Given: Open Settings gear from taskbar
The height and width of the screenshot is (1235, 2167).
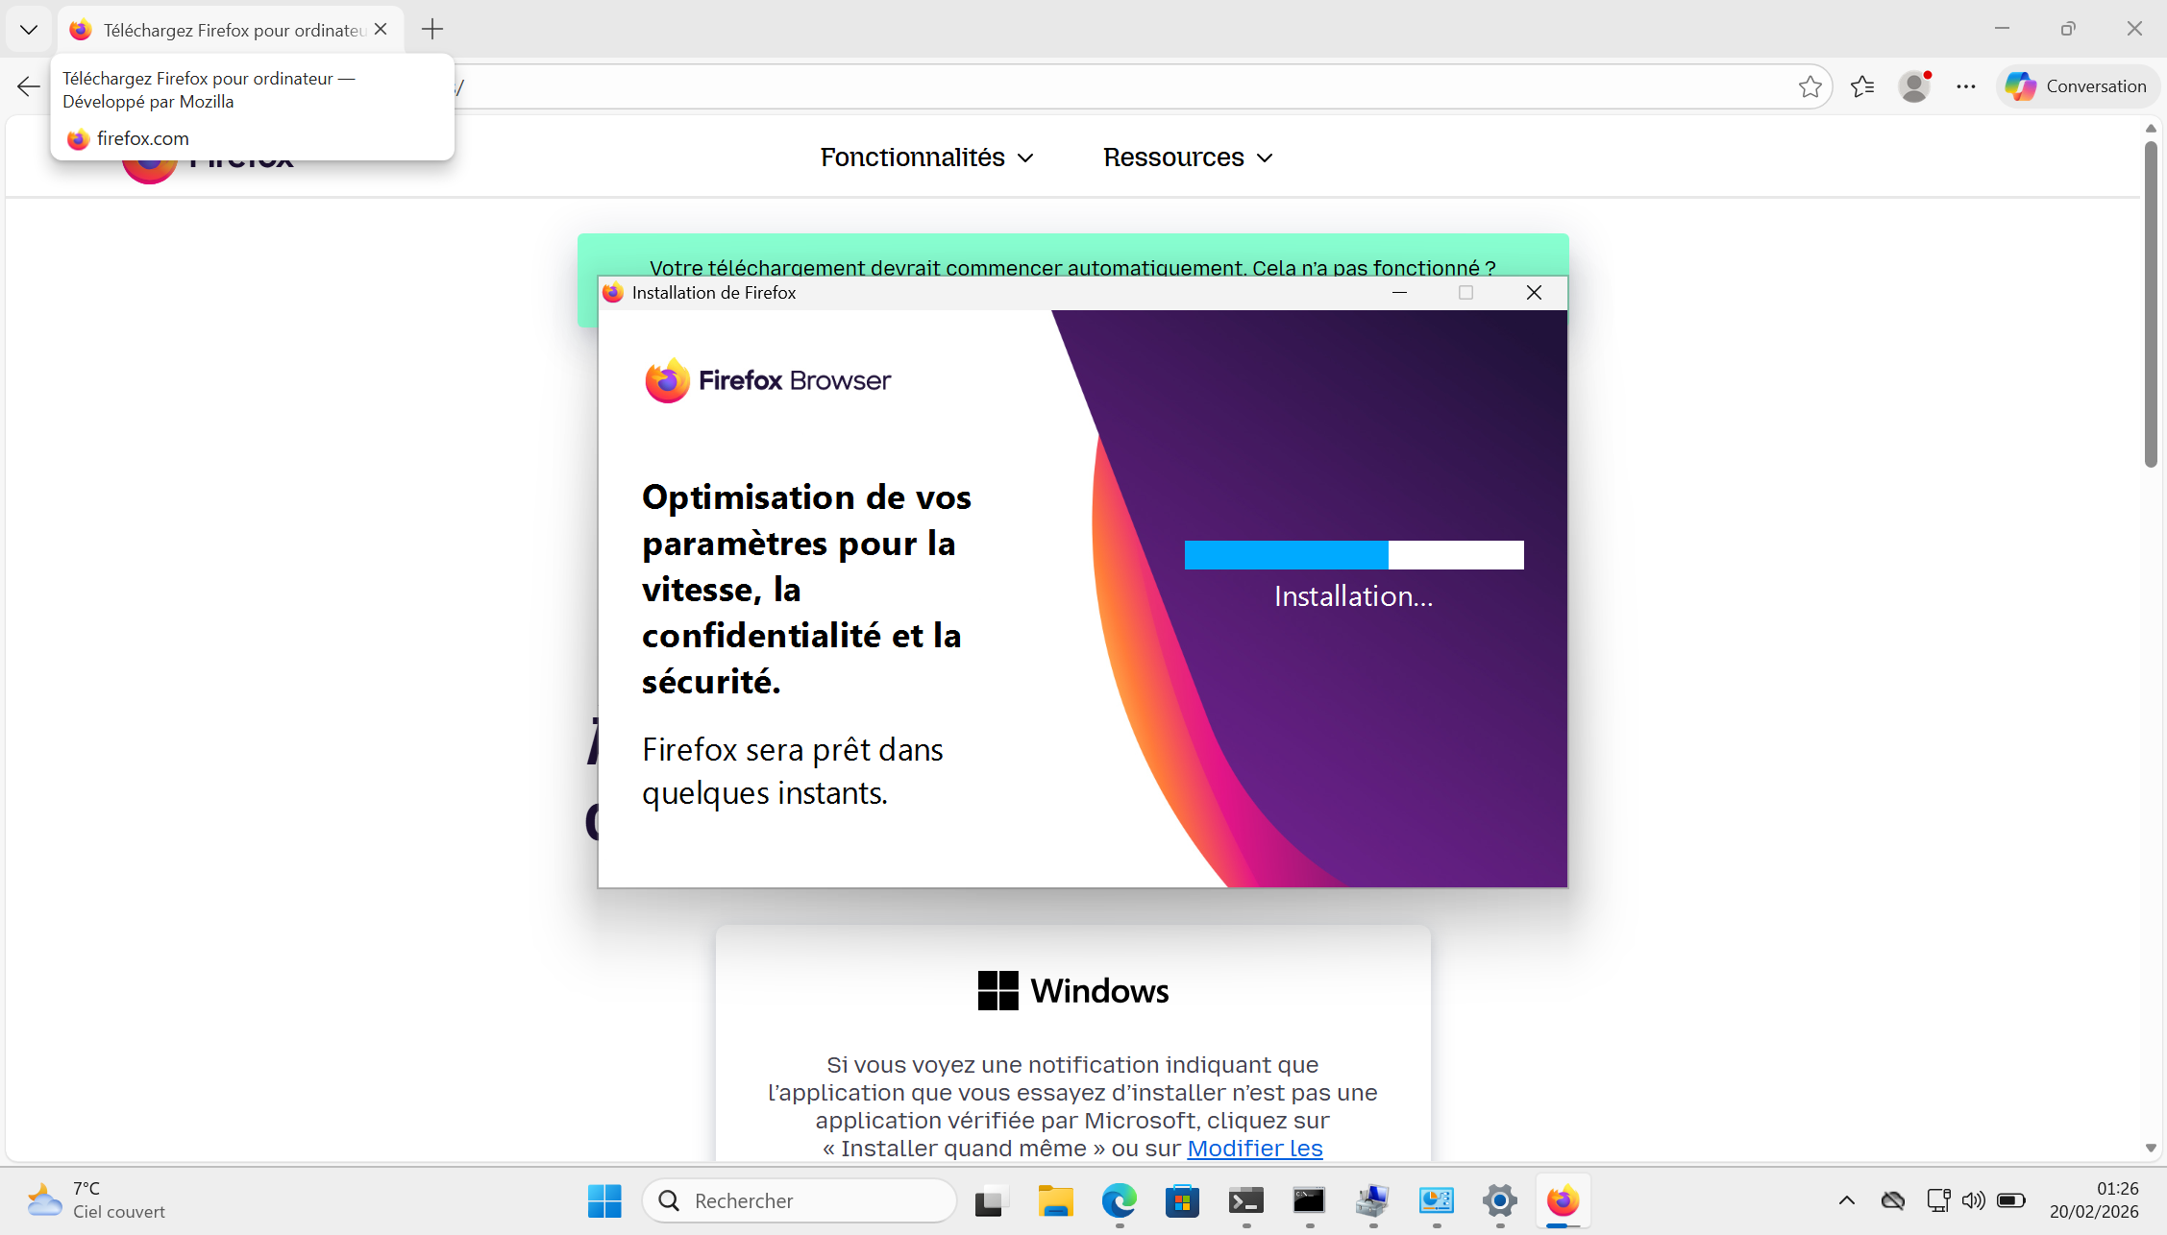Looking at the screenshot, I should point(1499,1200).
